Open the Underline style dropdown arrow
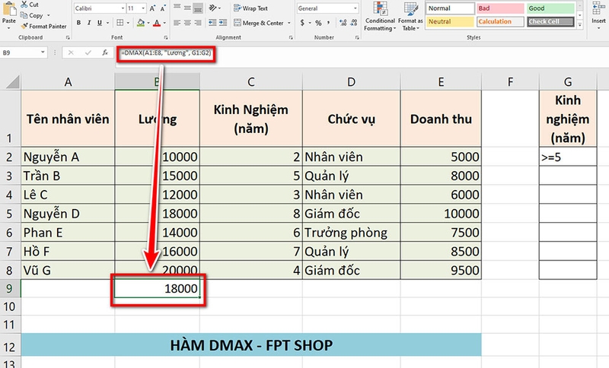Image resolution: width=609 pixels, height=368 pixels. [x=107, y=24]
